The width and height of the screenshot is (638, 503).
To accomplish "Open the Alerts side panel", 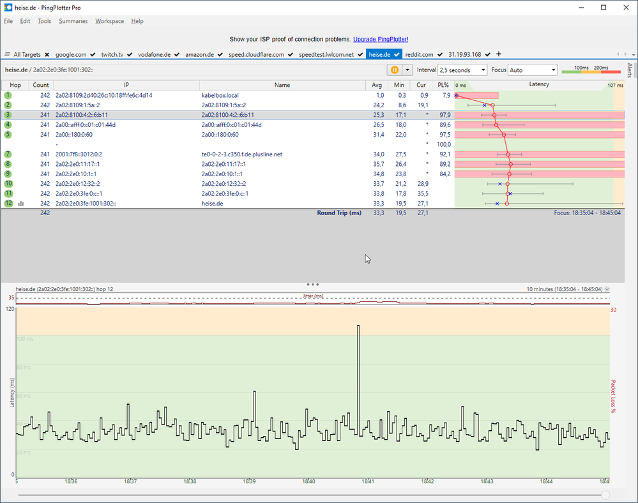I will [x=630, y=70].
